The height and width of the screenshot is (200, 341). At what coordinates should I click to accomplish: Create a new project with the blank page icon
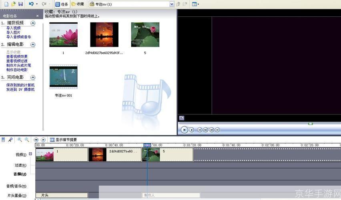click(x=6, y=4)
